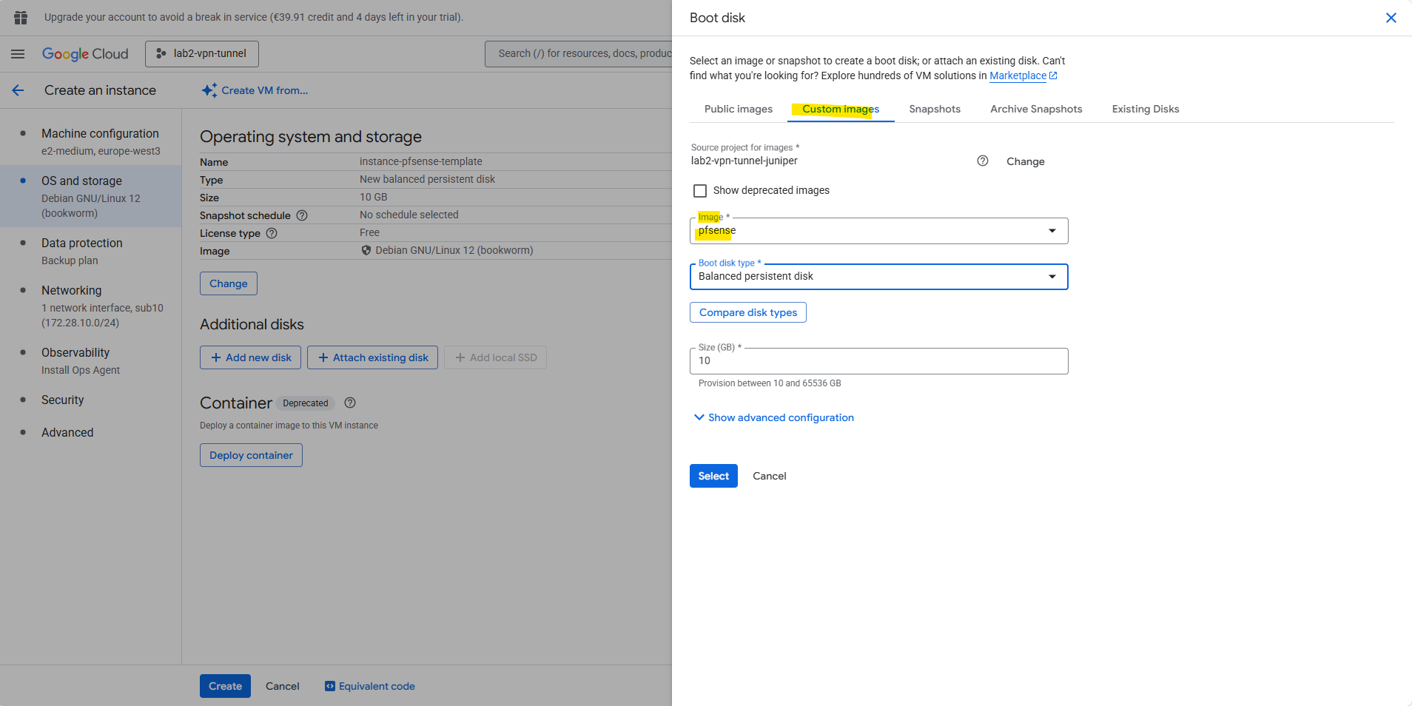Enable Show deprecated images checkbox
Screen dimensions: 1412x706
700,191
